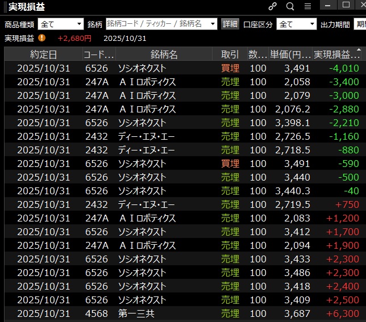
Task: Open the 出力期間 period selector
Action: pyautogui.click(x=360, y=24)
